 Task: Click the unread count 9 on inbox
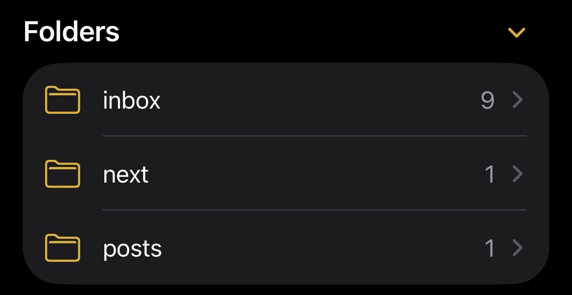pyautogui.click(x=488, y=100)
